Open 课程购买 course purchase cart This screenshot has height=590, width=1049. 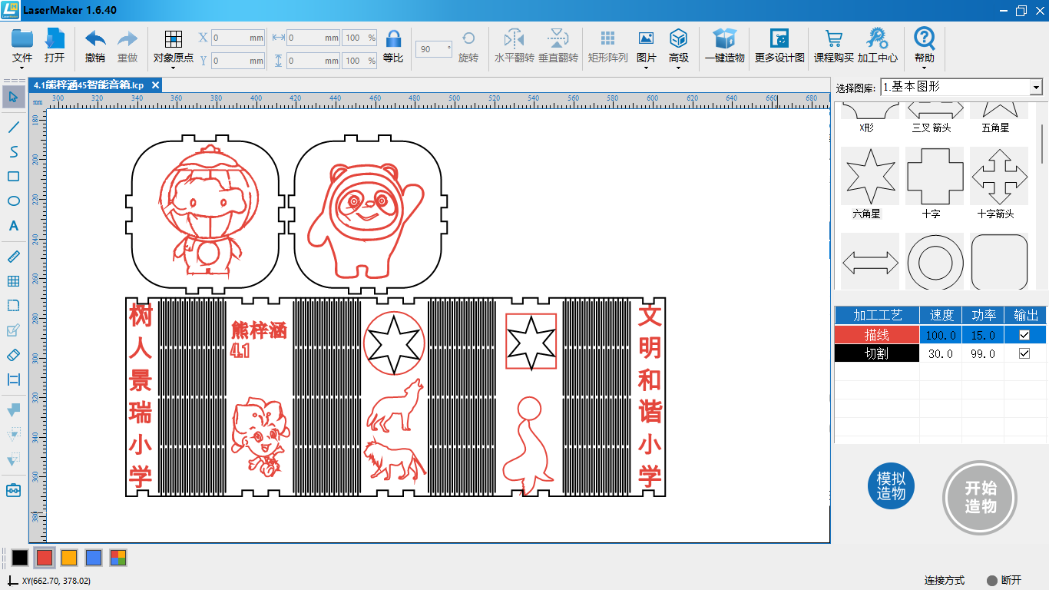click(834, 38)
